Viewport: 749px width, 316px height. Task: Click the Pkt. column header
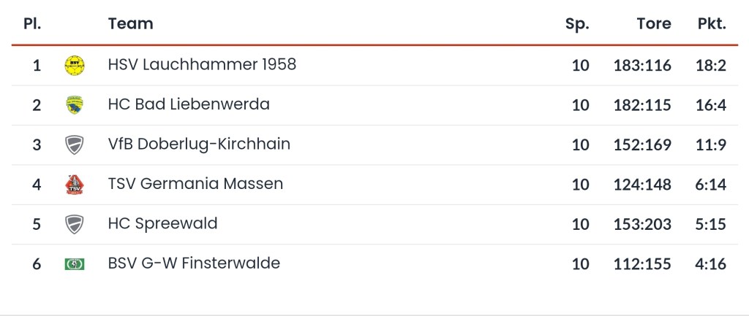tap(711, 23)
